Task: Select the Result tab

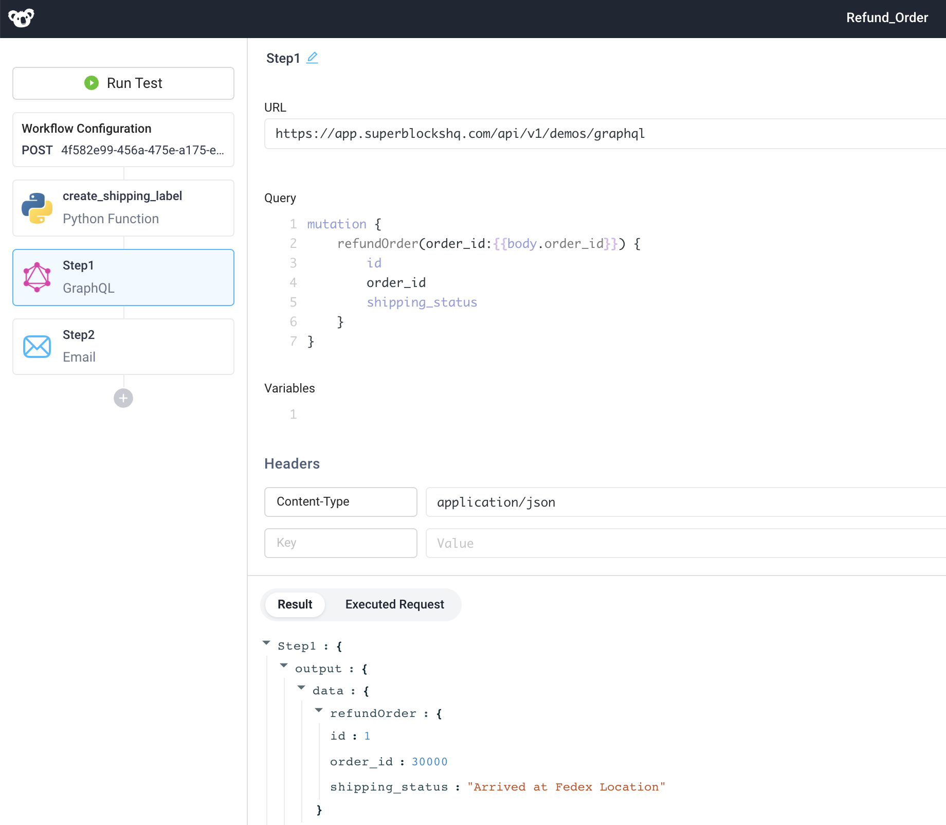Action: pos(295,604)
